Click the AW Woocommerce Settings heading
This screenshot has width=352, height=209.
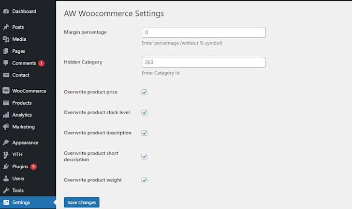(114, 13)
